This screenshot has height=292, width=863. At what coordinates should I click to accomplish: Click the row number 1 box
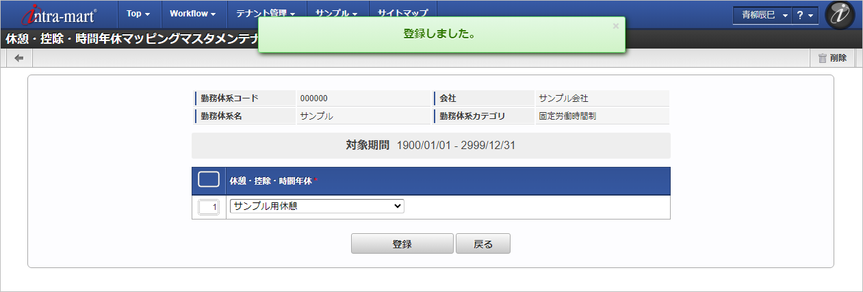209,207
